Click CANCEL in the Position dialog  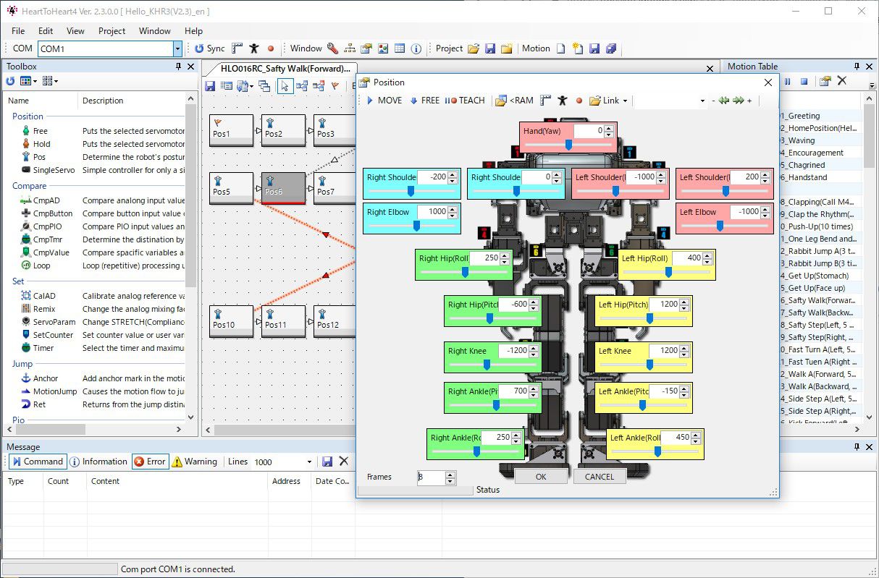coord(600,477)
